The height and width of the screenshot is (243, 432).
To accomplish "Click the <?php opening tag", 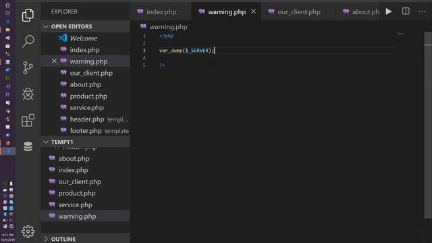I will point(167,36).
